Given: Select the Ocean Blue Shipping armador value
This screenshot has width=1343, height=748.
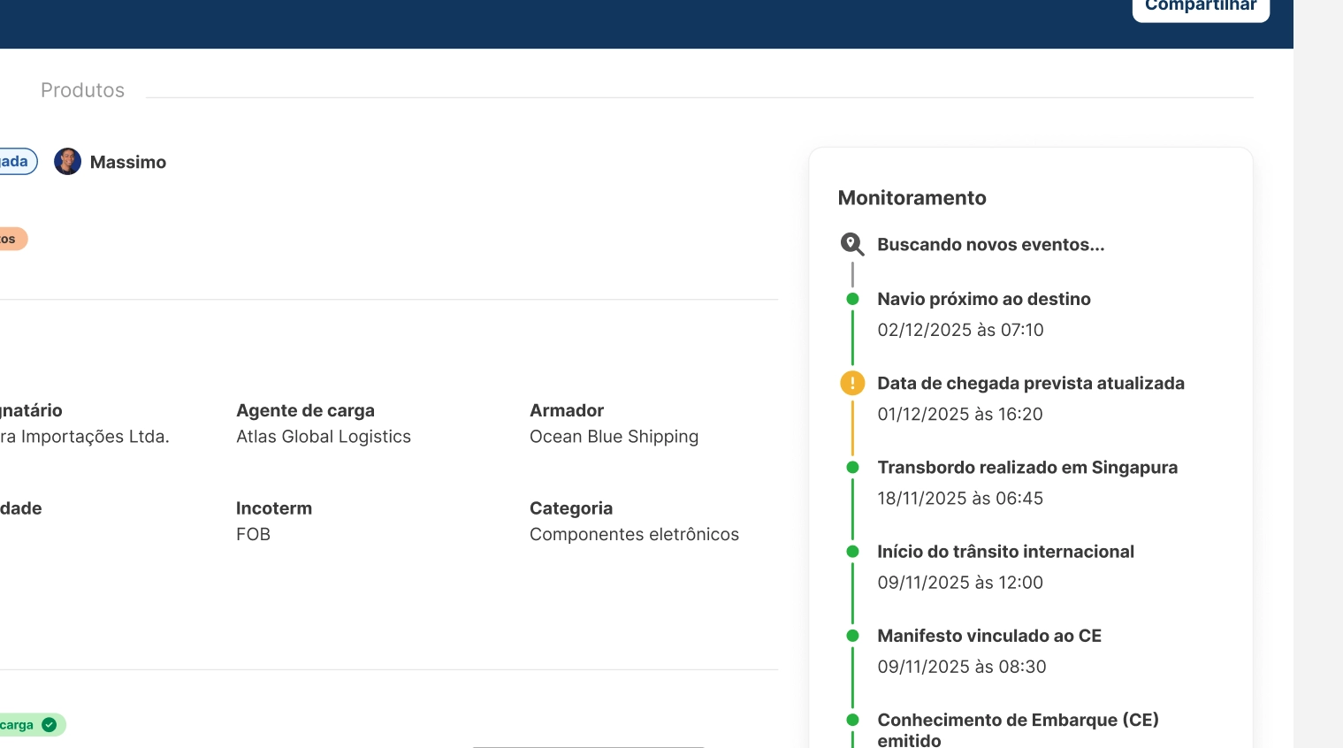Looking at the screenshot, I should [614, 437].
